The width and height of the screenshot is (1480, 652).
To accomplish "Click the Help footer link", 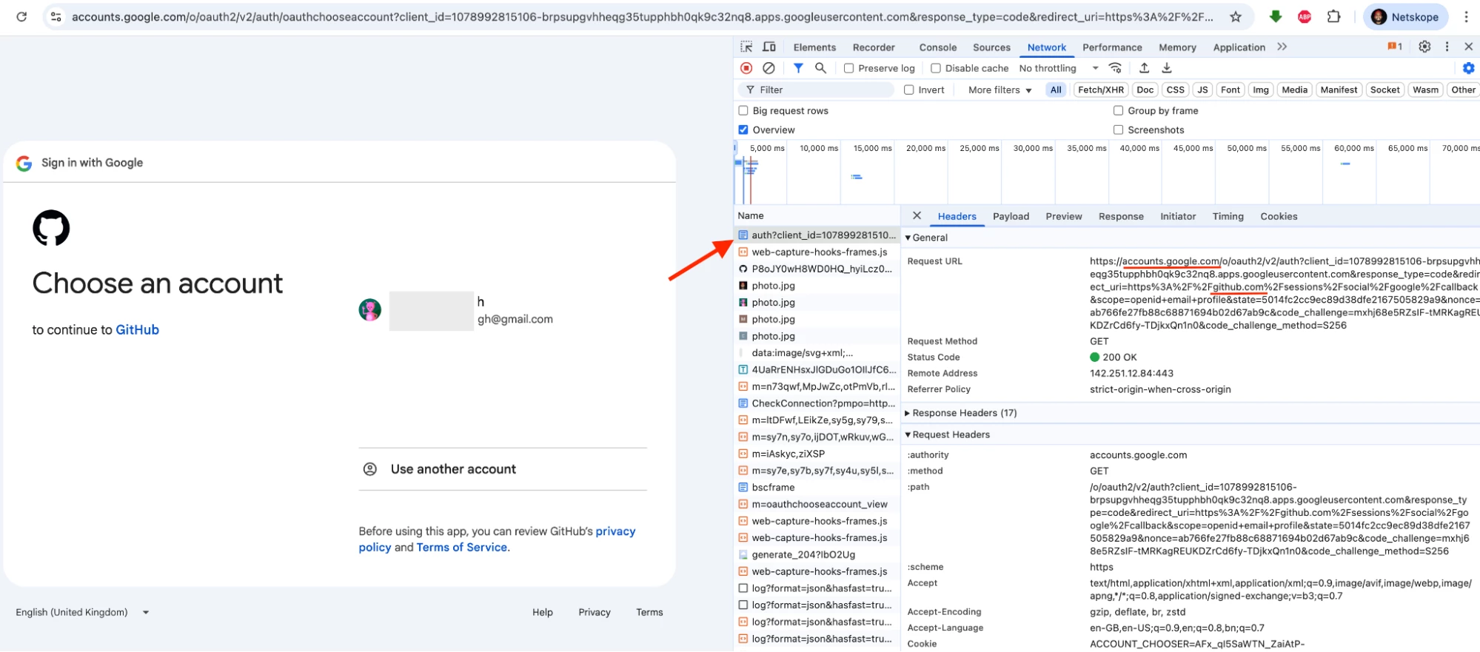I will click(542, 612).
